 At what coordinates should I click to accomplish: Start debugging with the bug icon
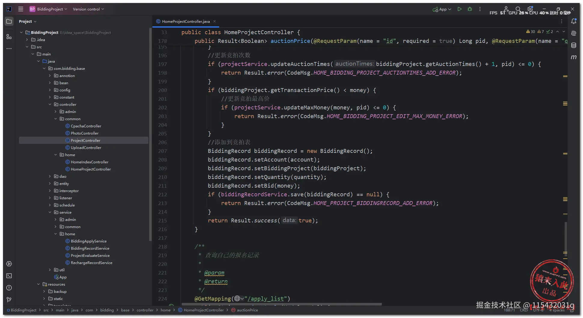pyautogui.click(x=470, y=9)
